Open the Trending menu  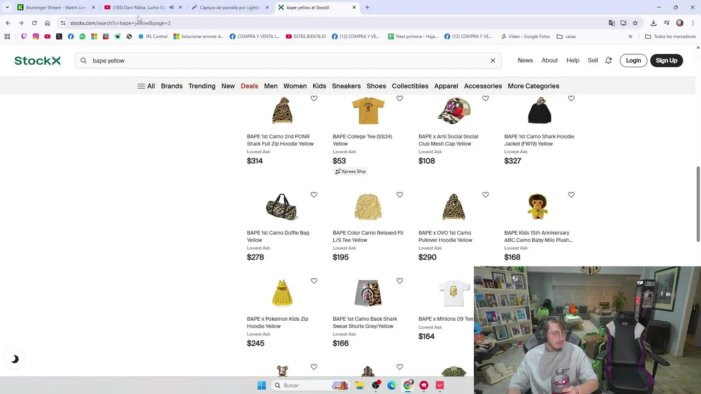click(202, 86)
